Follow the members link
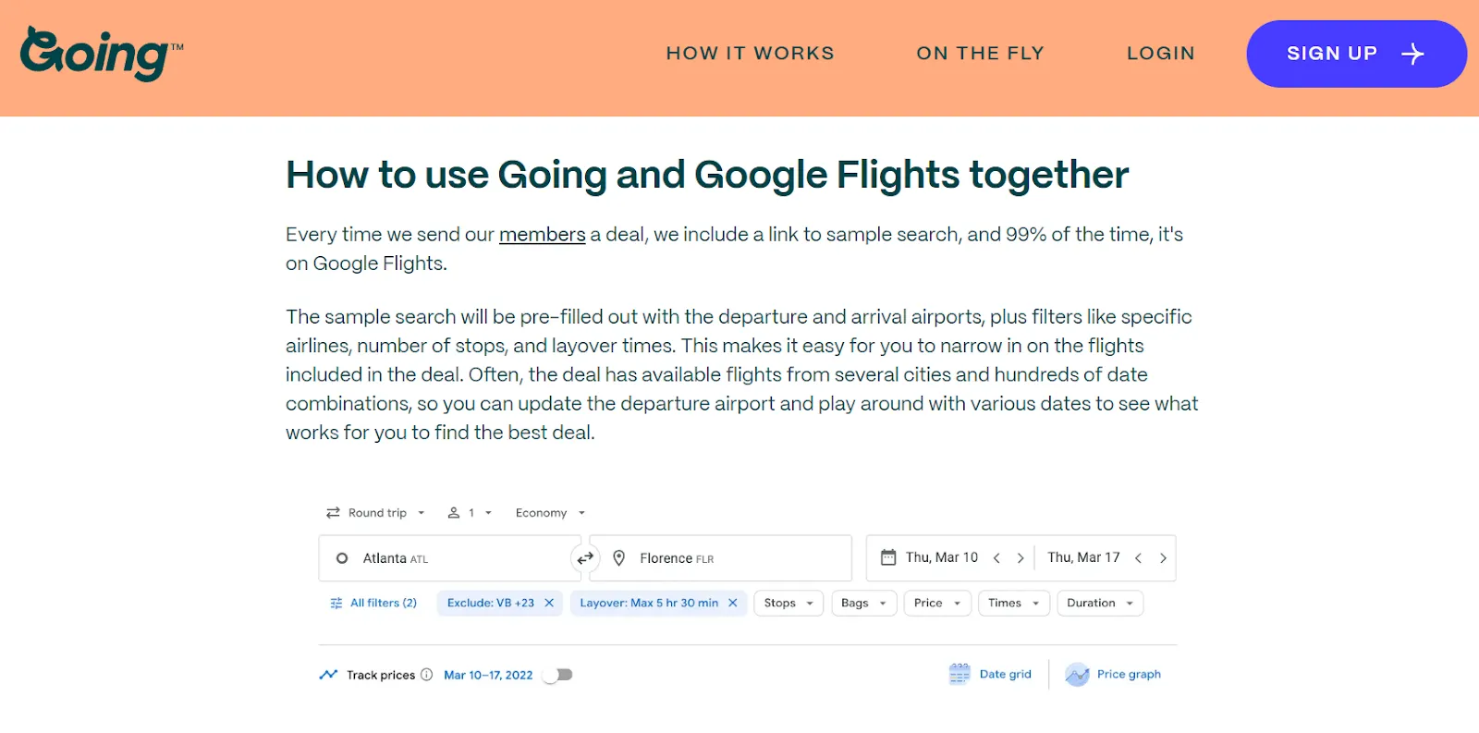Viewport: 1479px width, 733px height. click(x=543, y=235)
